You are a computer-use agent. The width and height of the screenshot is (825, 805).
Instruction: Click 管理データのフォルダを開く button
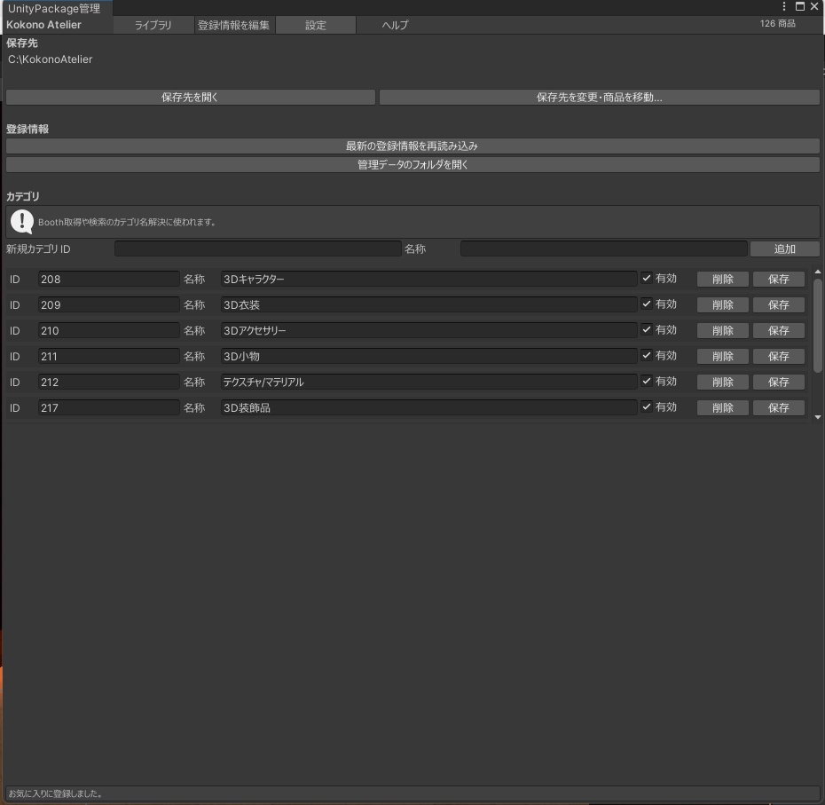412,165
